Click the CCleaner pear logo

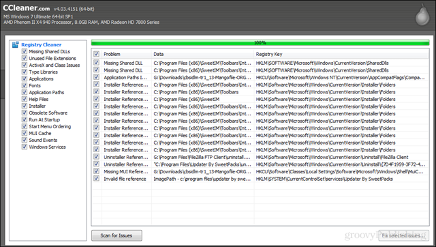coord(422,15)
